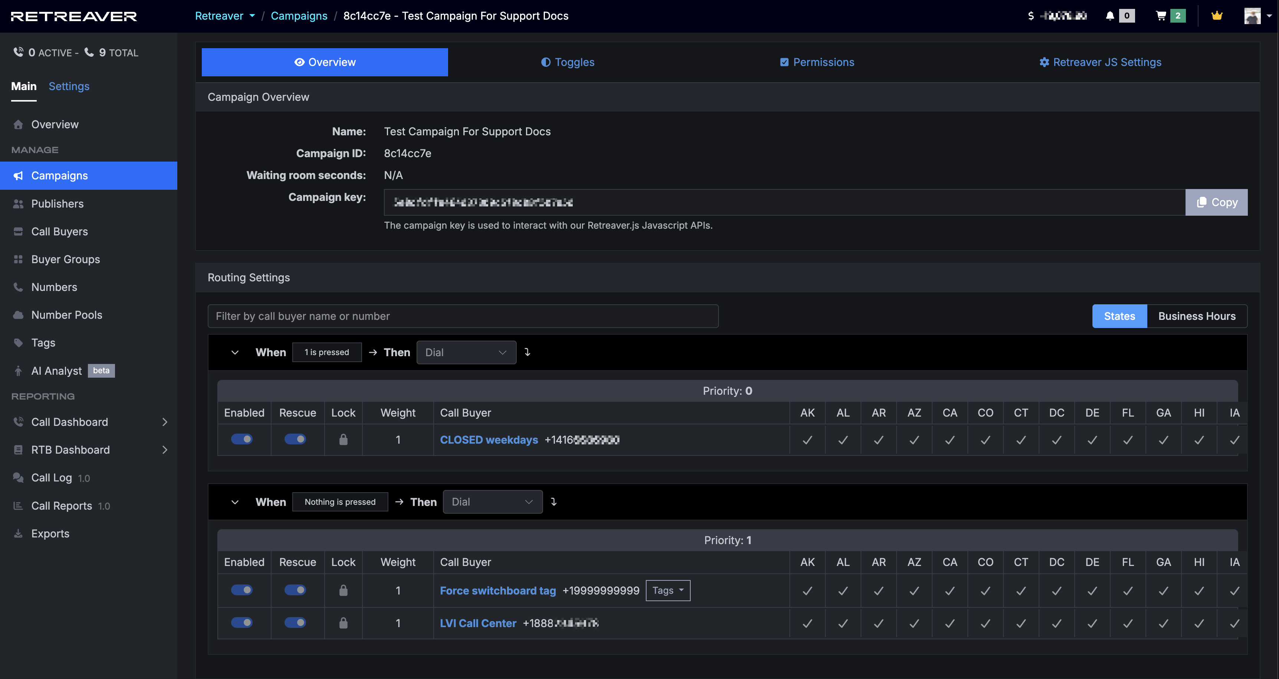Image resolution: width=1279 pixels, height=679 pixels.
Task: Click the Number Pools cloud icon
Action: click(19, 315)
